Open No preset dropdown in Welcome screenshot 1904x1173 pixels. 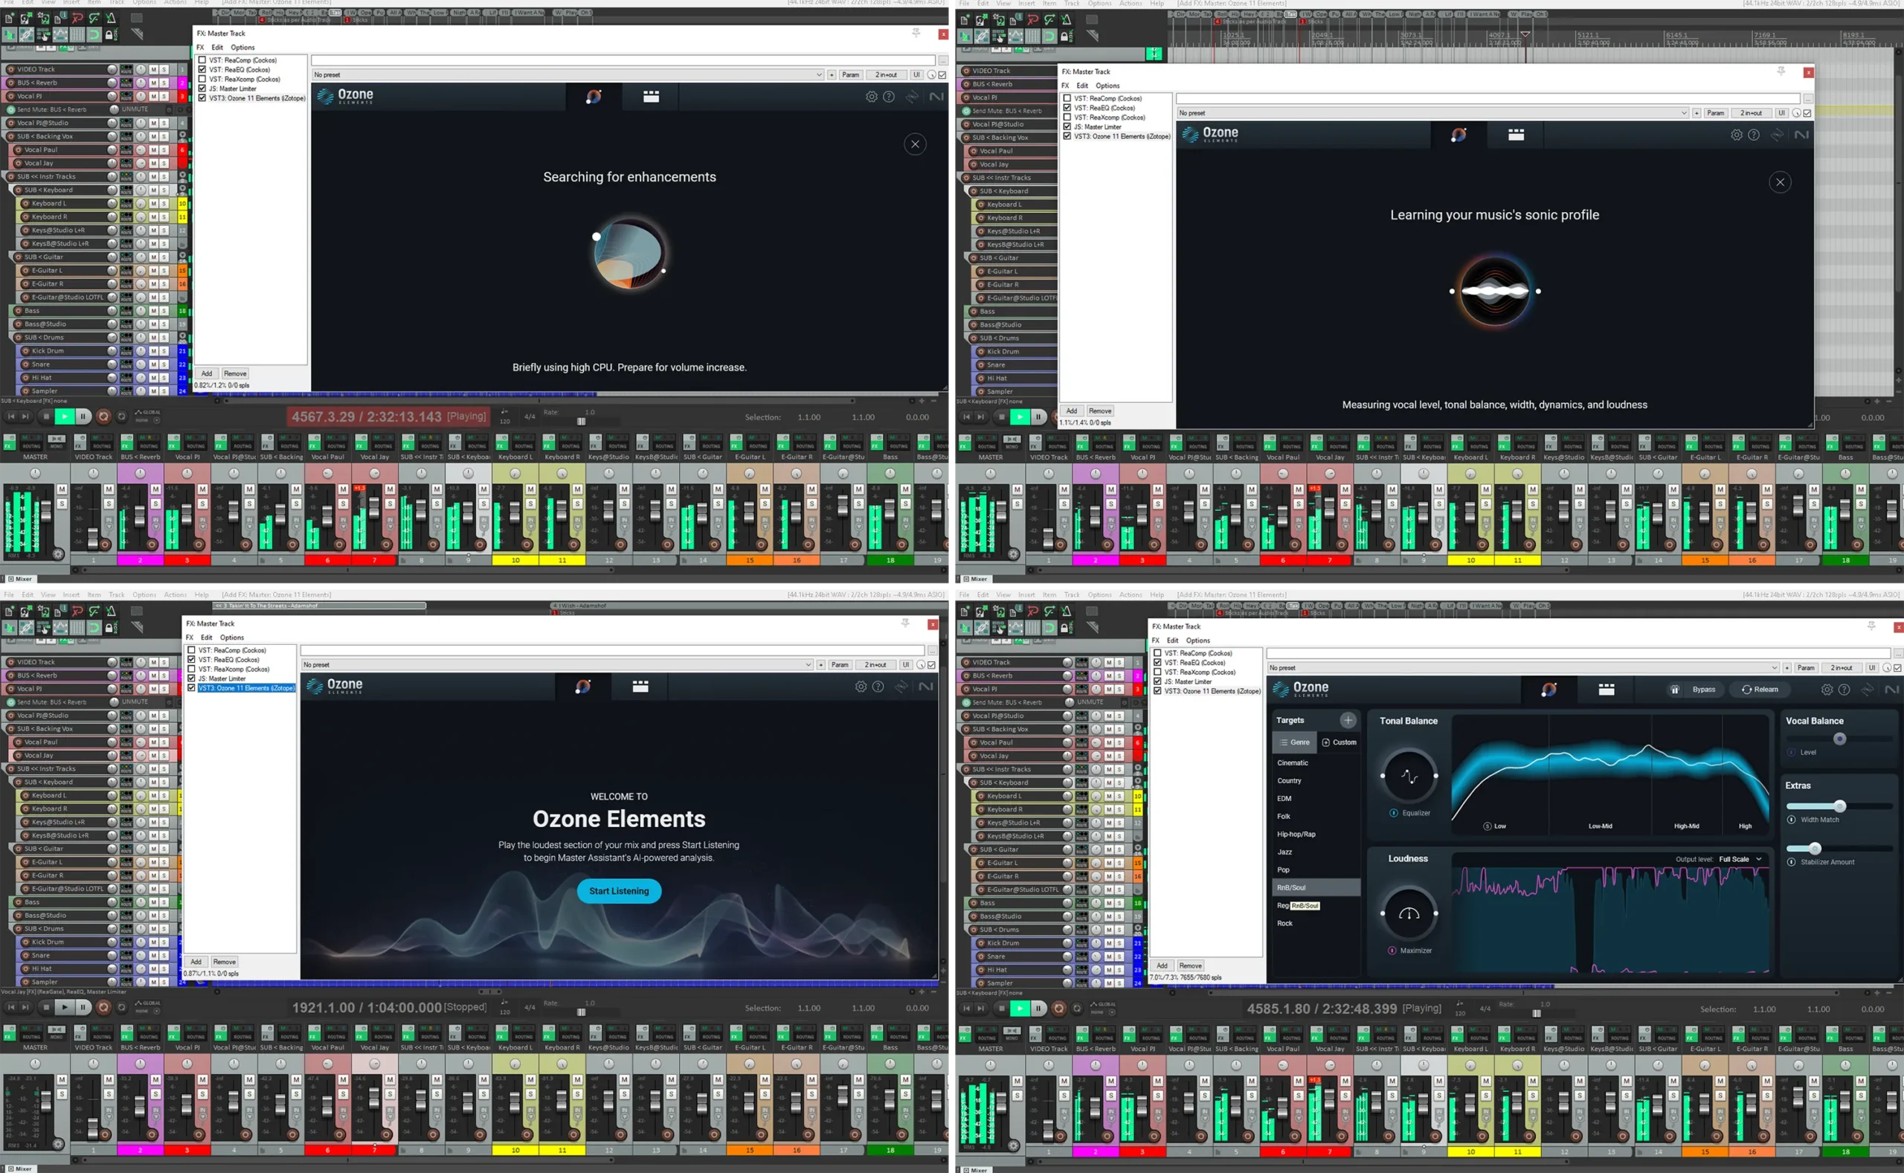[x=557, y=665]
